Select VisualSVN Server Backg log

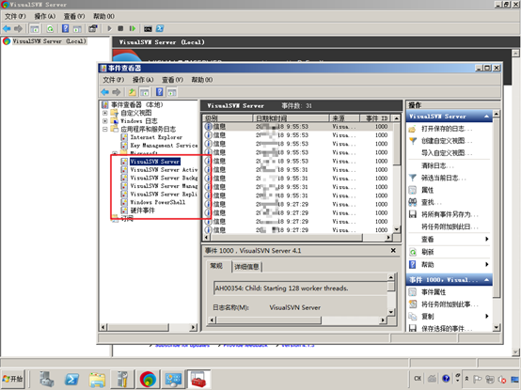(x=164, y=178)
